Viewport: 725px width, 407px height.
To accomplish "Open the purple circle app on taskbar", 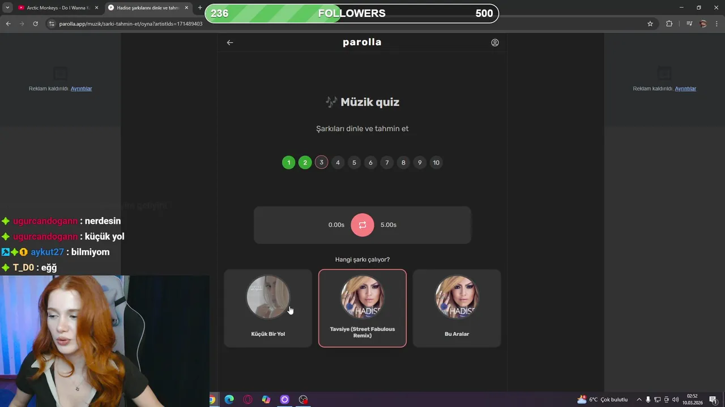I will (x=285, y=400).
